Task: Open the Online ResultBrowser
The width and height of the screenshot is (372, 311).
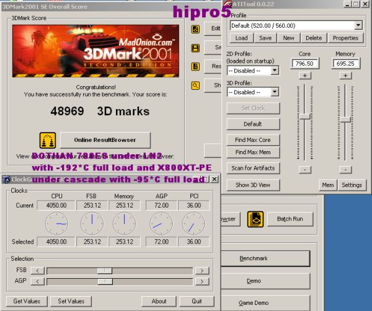Action: [x=105, y=140]
